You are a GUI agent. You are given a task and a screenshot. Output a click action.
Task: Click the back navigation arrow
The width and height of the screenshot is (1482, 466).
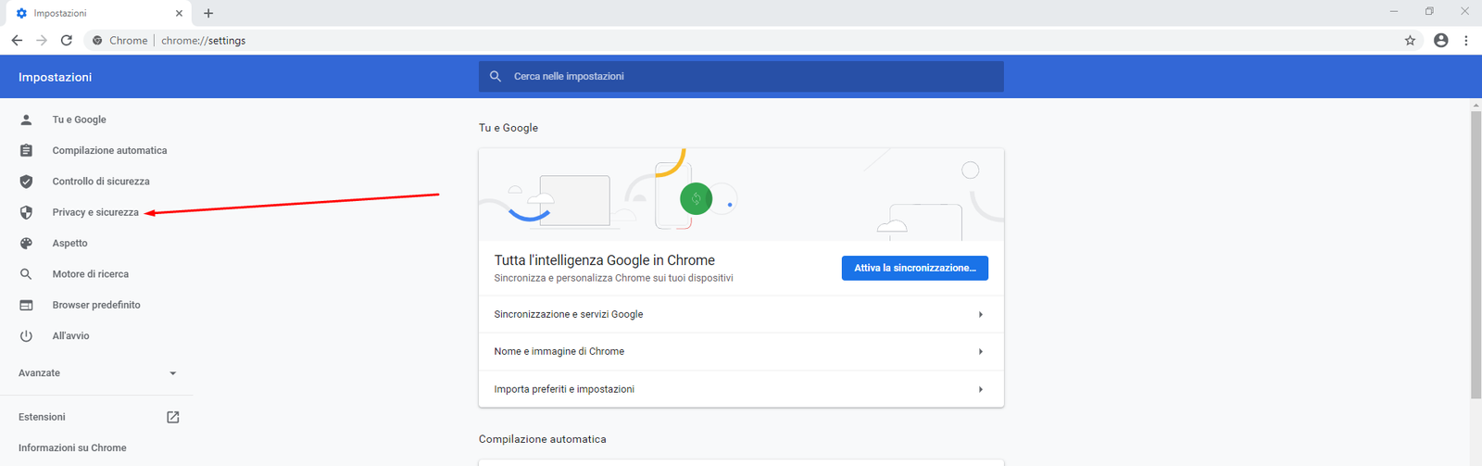click(17, 40)
